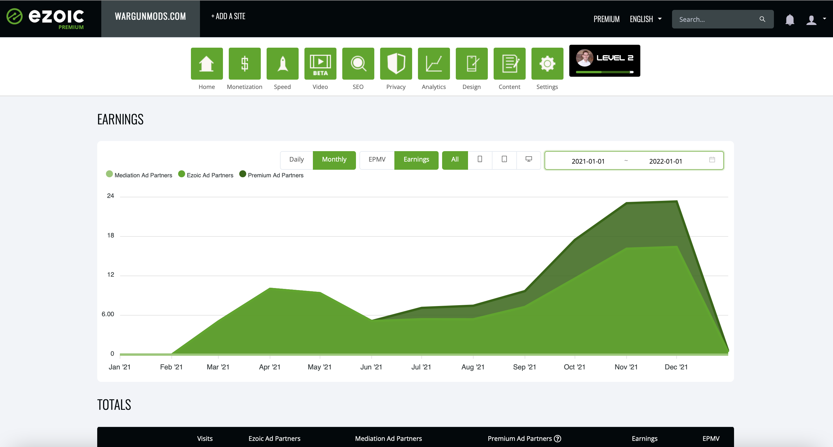Click the Visits column header

(205, 439)
